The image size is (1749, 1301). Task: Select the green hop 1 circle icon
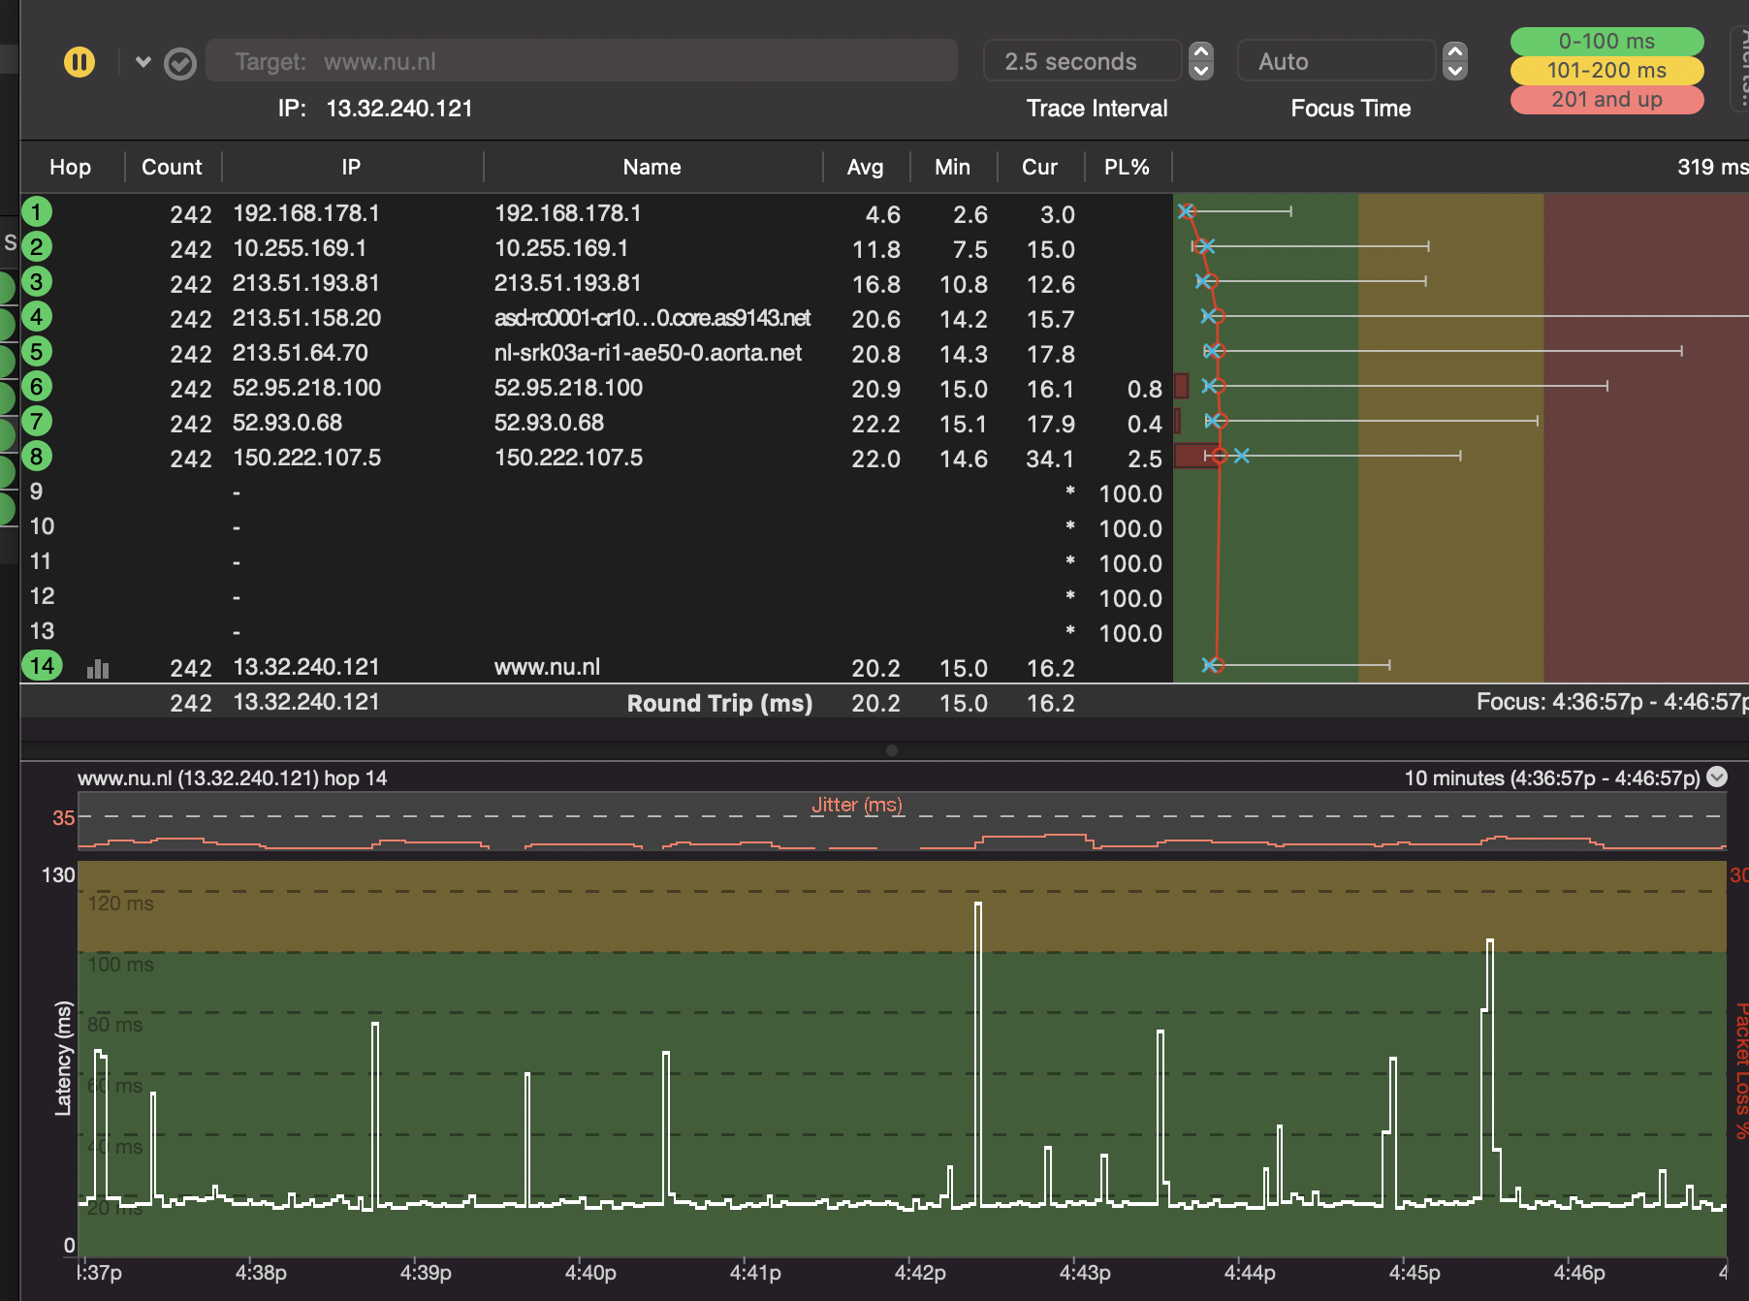(37, 212)
